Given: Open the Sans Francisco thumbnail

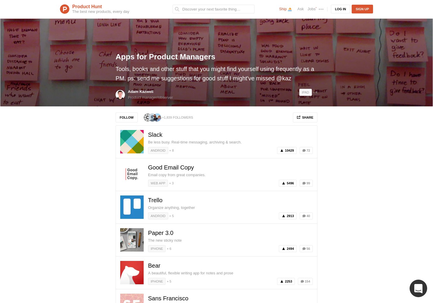Looking at the screenshot, I should pos(132,298).
